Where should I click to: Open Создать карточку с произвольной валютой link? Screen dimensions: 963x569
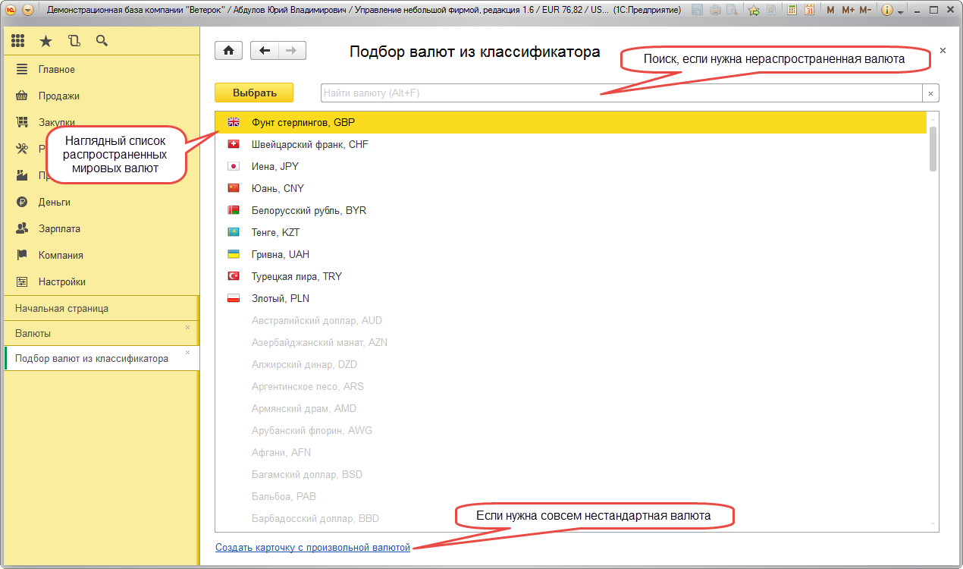(312, 547)
